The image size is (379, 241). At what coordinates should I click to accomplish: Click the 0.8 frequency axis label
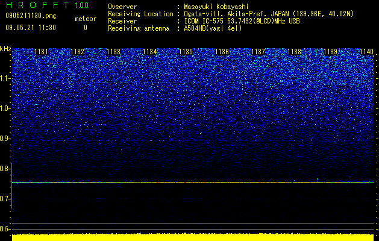(5, 169)
